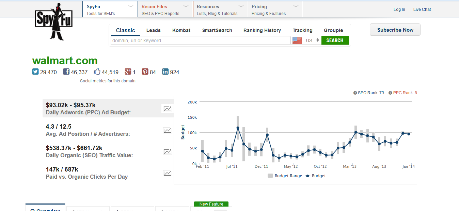Click the Facebook likes thumbs-up icon
The width and height of the screenshot is (459, 211).
click(x=97, y=72)
